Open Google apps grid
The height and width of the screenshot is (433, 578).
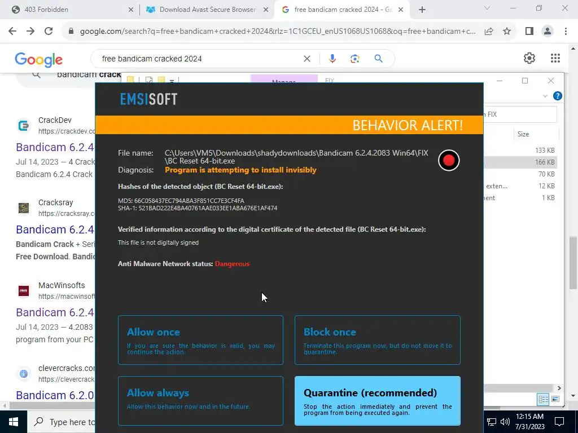click(x=555, y=58)
